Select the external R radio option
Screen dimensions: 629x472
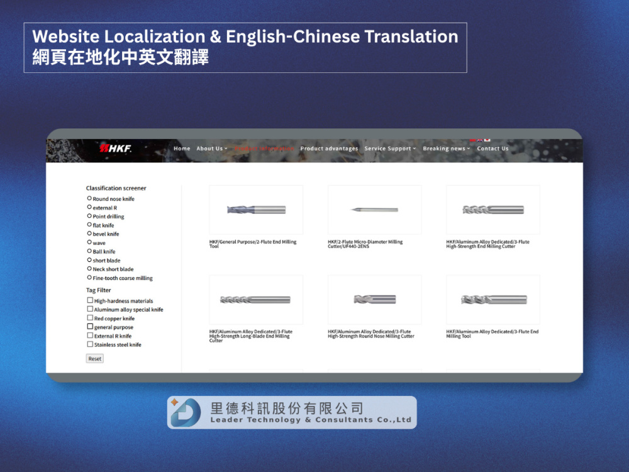pos(89,207)
